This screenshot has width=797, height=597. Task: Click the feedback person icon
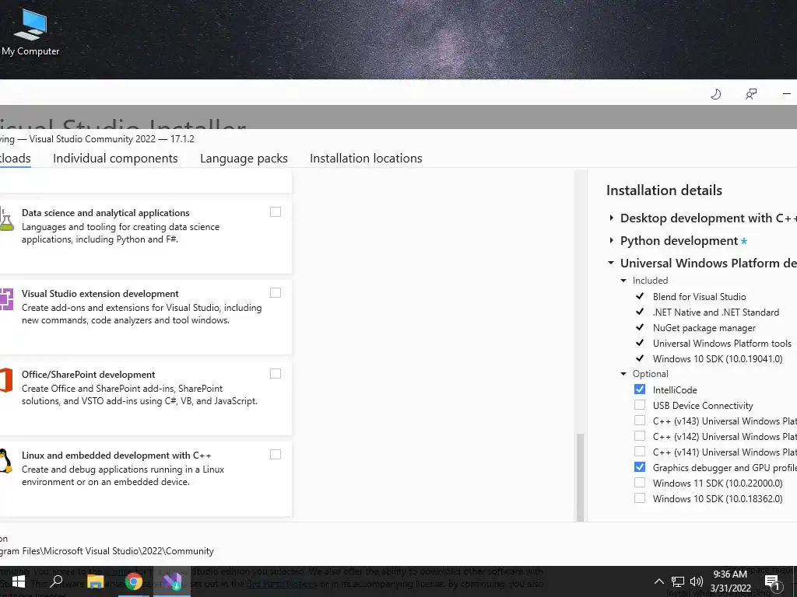coord(751,94)
